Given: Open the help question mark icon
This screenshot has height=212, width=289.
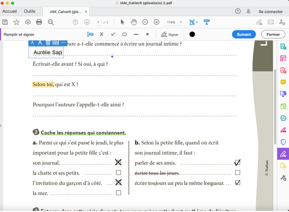Looking at the screenshot, I should coord(238,12).
